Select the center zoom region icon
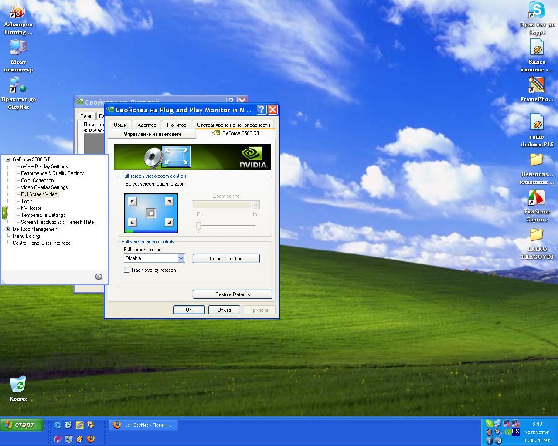This screenshot has height=446, width=558. click(x=151, y=213)
